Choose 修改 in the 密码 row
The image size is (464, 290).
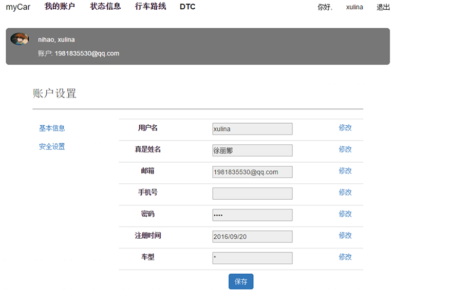[x=345, y=214]
